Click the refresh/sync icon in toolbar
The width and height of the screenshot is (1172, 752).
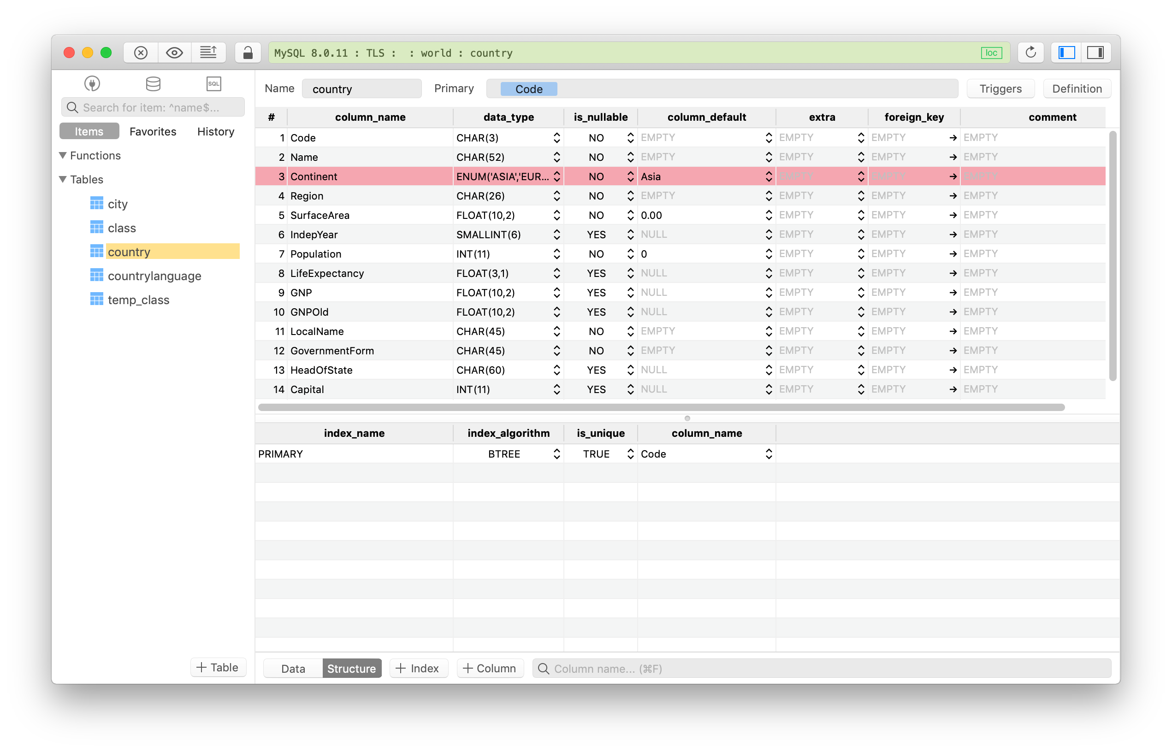pyautogui.click(x=1026, y=53)
